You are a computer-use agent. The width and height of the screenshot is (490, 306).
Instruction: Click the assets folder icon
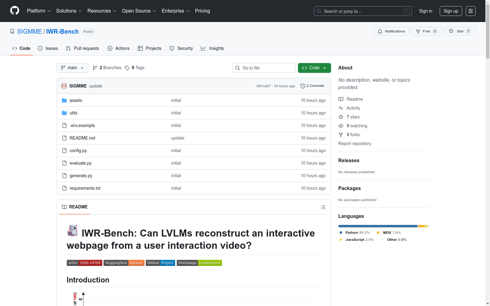[64, 100]
